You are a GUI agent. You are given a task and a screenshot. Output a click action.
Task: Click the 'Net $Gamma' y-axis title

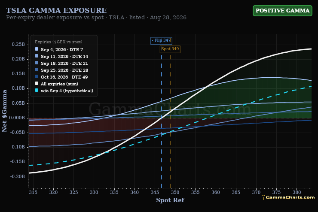click(x=4, y=111)
